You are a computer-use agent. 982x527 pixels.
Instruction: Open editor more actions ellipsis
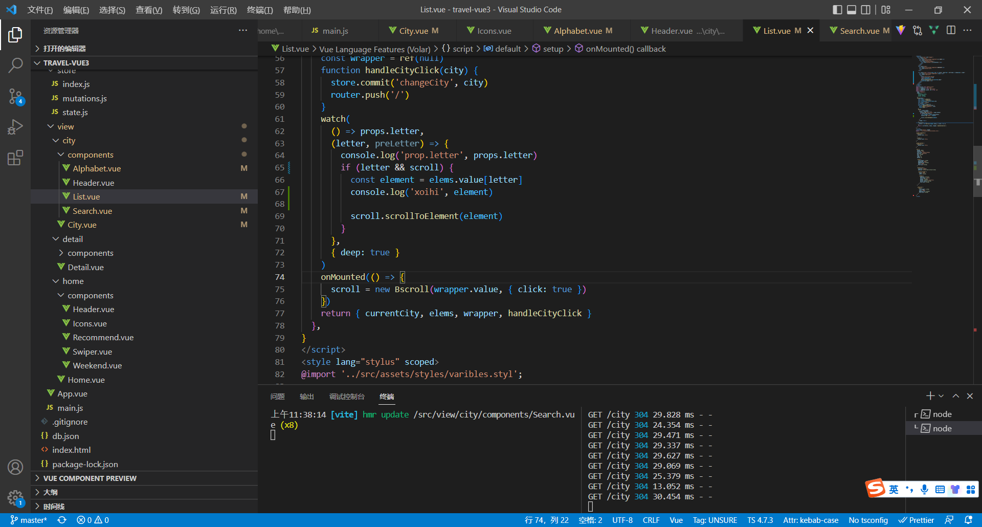967,31
